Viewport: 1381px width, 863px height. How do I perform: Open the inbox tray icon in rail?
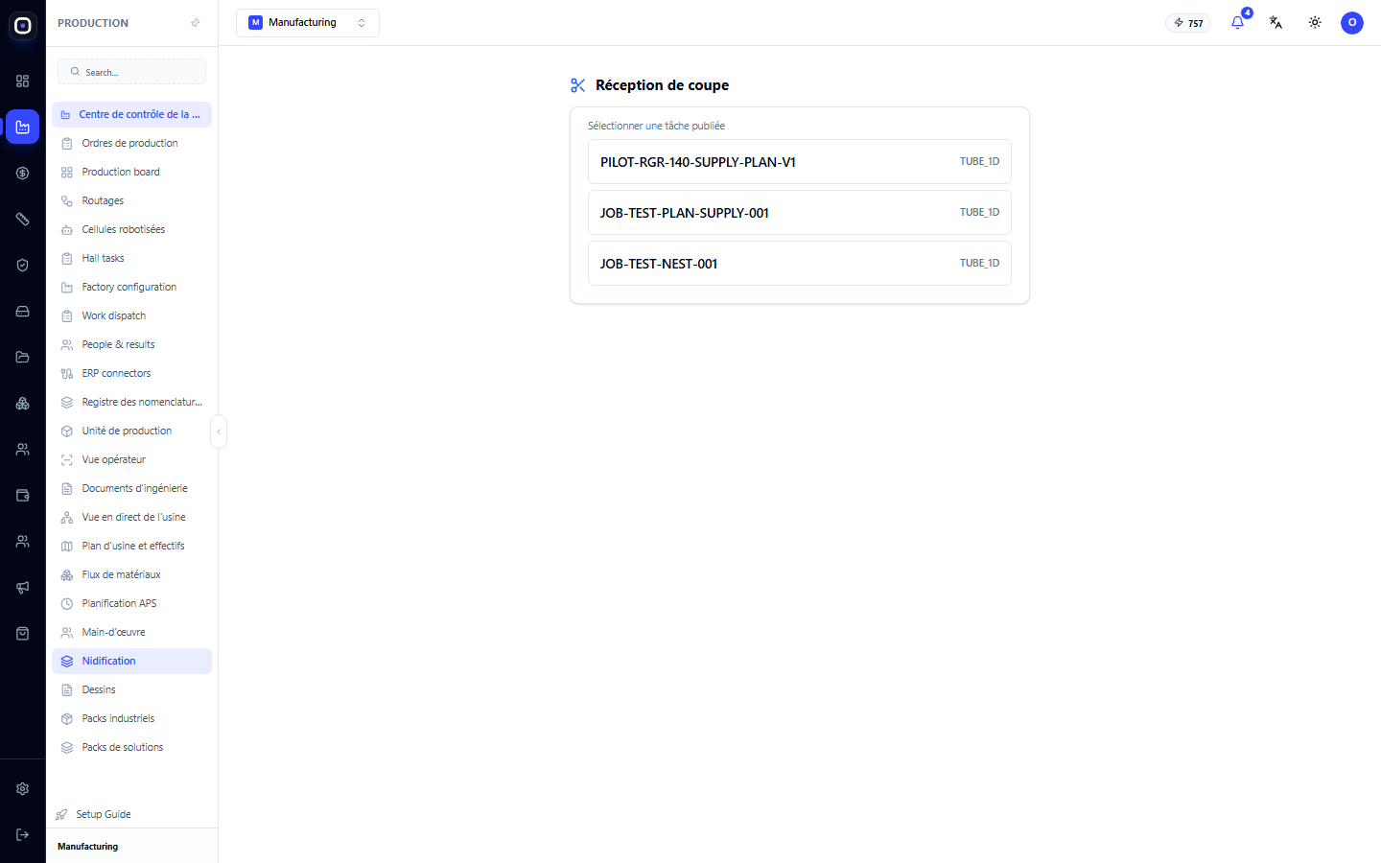click(x=23, y=311)
